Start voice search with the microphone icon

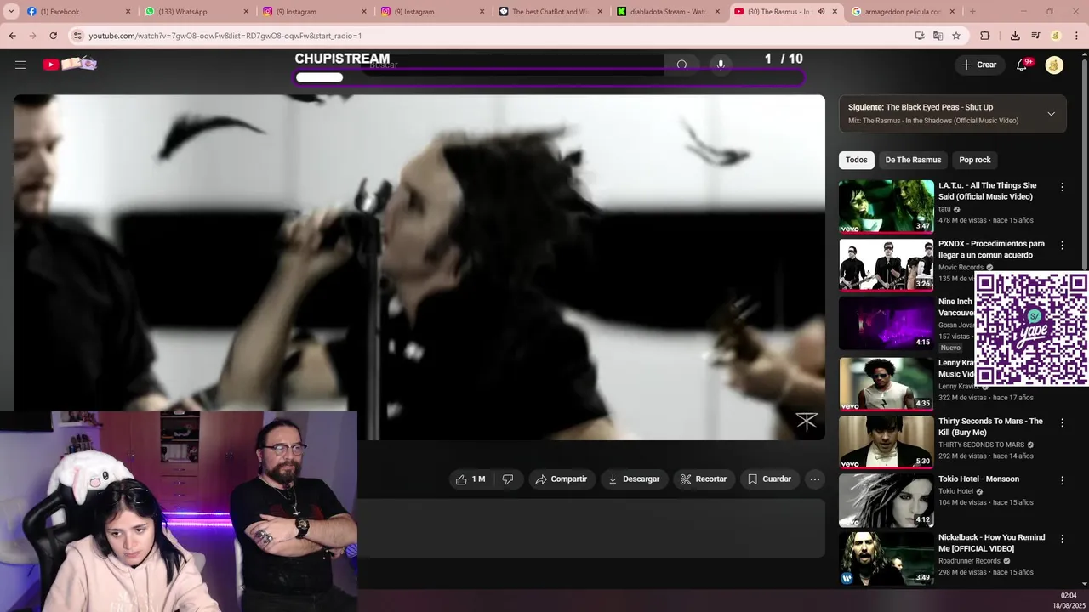click(721, 65)
